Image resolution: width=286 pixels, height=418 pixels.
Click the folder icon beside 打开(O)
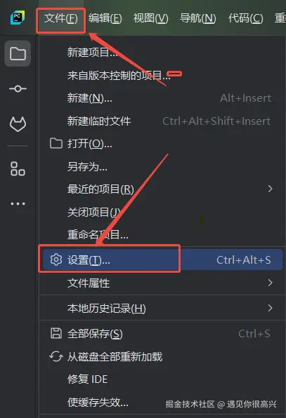[x=56, y=143]
